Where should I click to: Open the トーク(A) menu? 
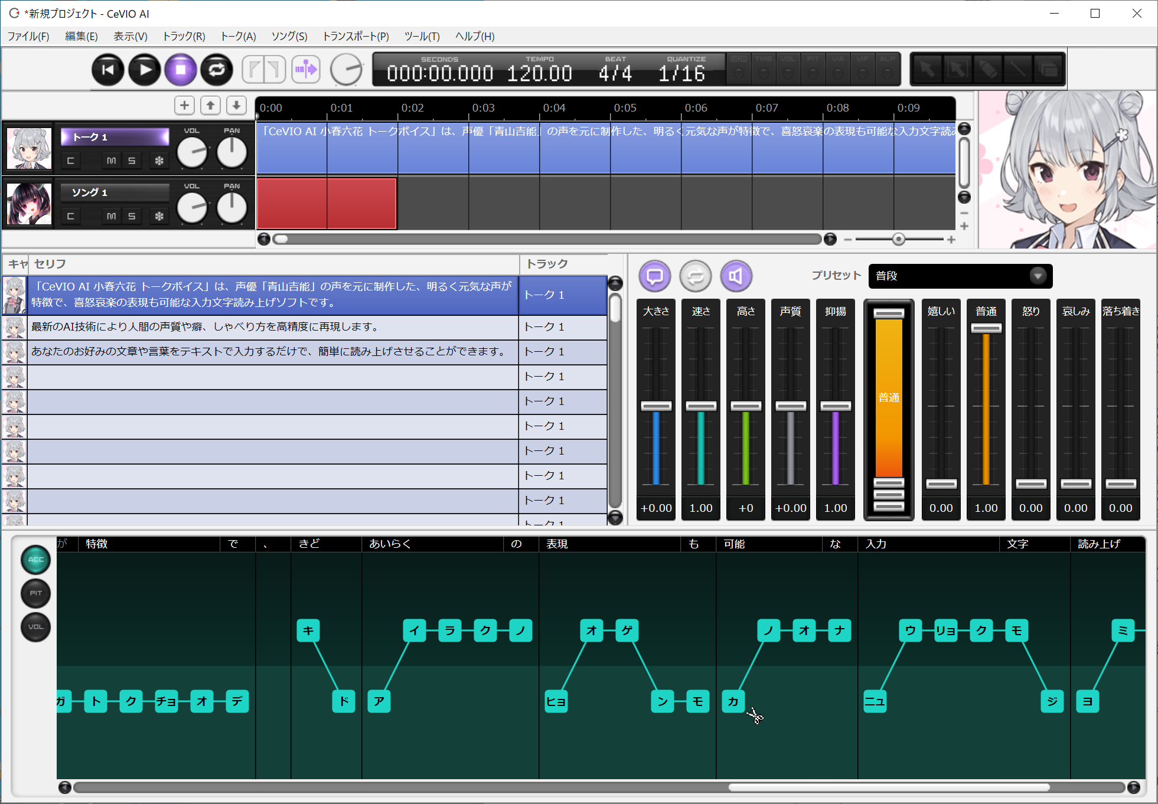tap(239, 37)
